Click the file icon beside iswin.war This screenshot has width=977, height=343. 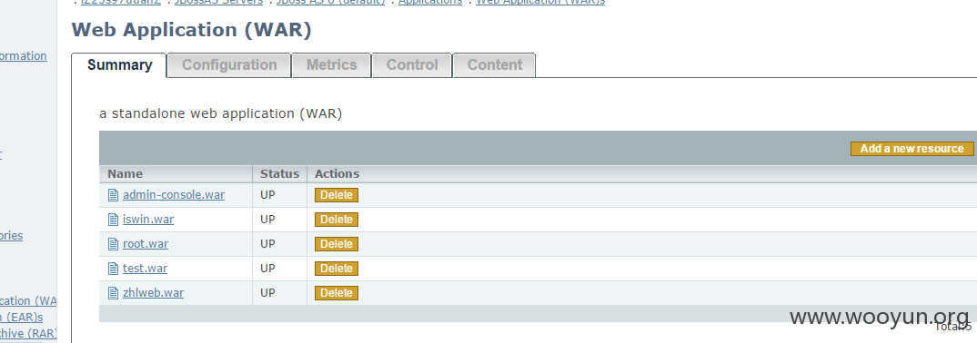[x=113, y=220]
